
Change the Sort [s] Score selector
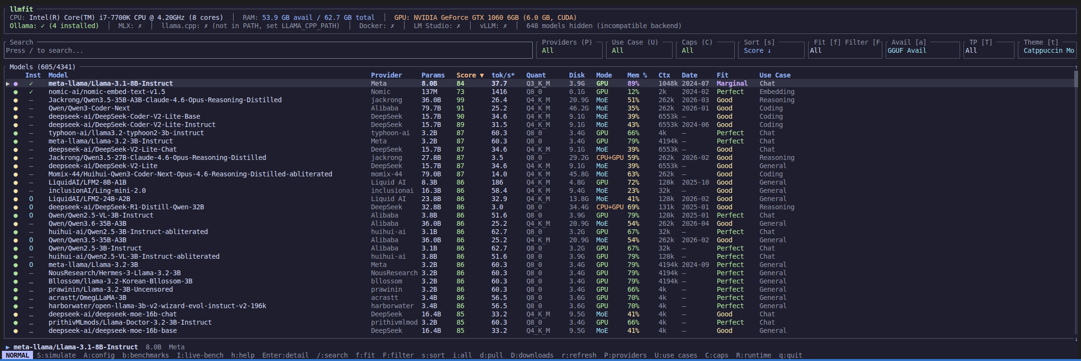[771, 50]
